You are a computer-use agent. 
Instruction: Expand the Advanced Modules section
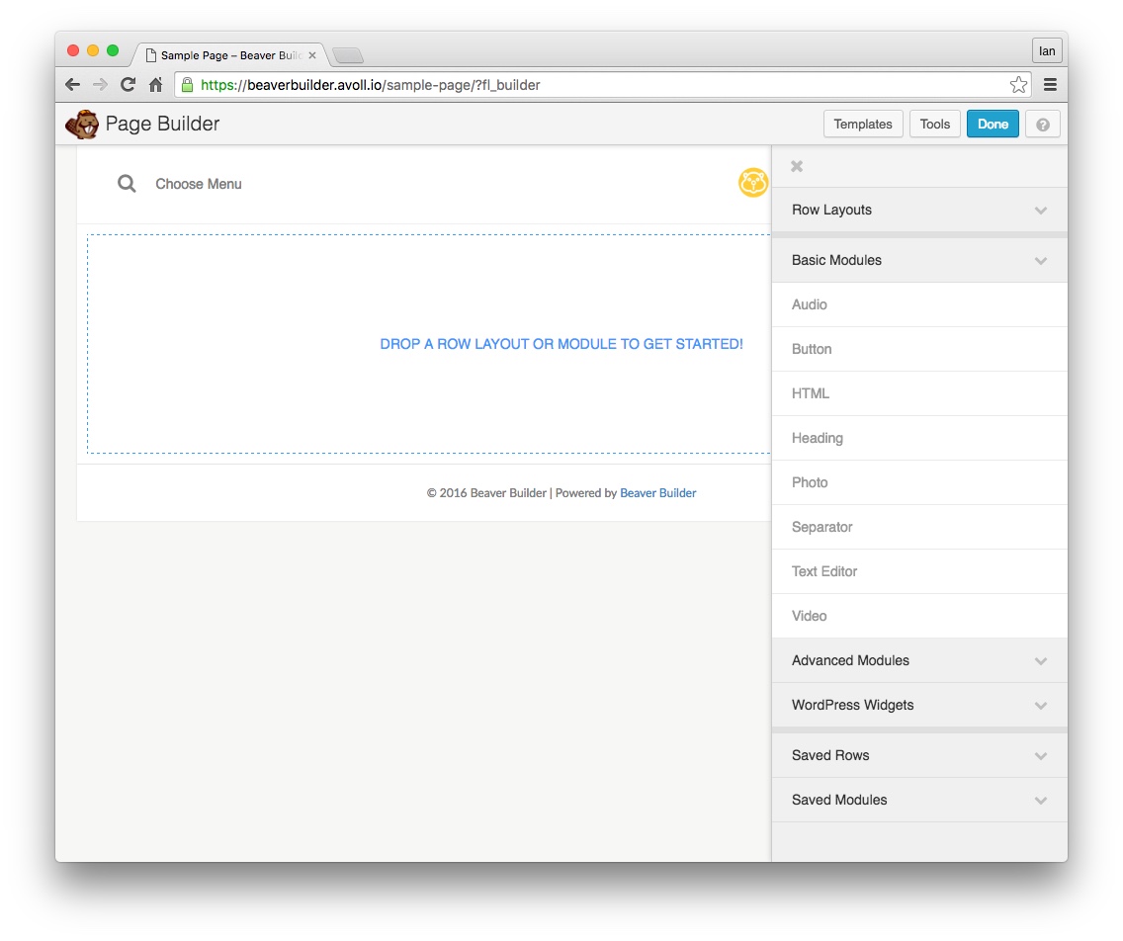pyautogui.click(x=919, y=660)
